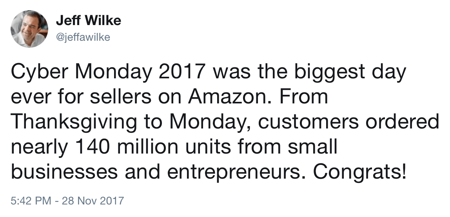The image size is (450, 217).
Task: Click the word "businesses" in tweet
Action: coord(64,172)
